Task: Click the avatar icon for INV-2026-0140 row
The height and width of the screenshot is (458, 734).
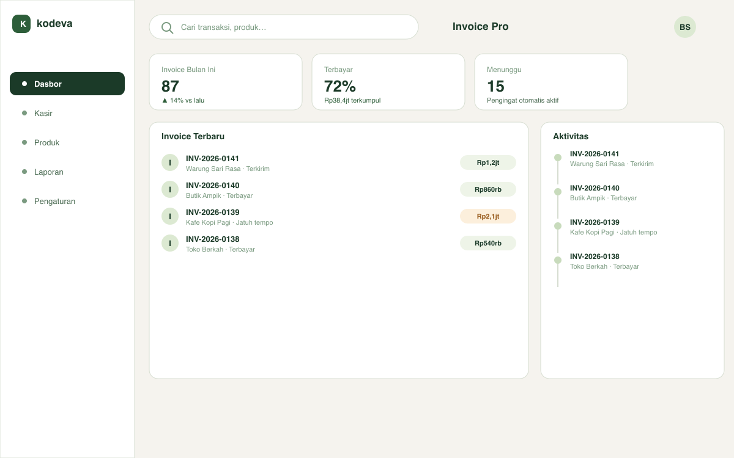Action: 170,189
